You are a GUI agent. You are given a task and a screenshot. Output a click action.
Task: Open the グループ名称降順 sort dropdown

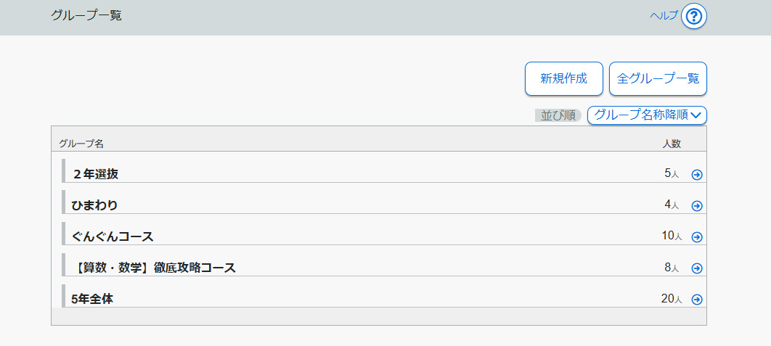[x=641, y=115]
